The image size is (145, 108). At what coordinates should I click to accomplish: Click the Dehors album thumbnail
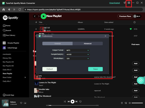[x=5, y=103]
